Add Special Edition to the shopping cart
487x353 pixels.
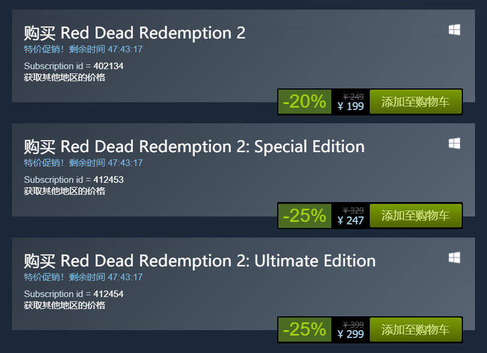click(415, 215)
